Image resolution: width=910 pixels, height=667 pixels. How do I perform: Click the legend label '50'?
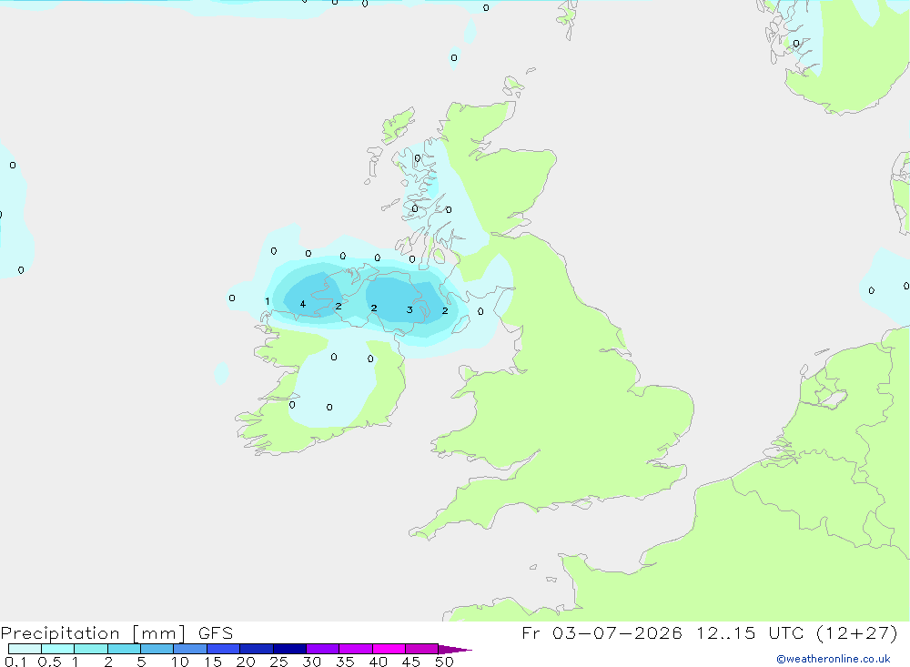pyautogui.click(x=445, y=662)
